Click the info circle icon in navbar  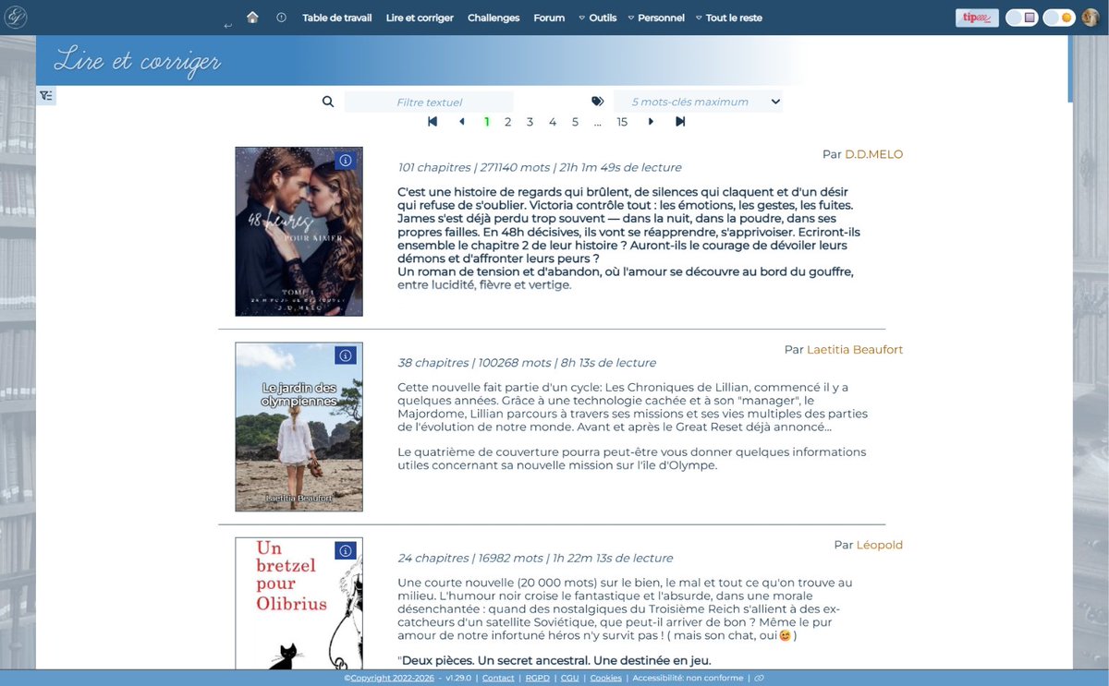tap(281, 18)
